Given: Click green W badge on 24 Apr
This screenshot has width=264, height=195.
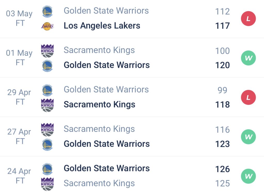Looking at the screenshot, I should coord(248,176).
